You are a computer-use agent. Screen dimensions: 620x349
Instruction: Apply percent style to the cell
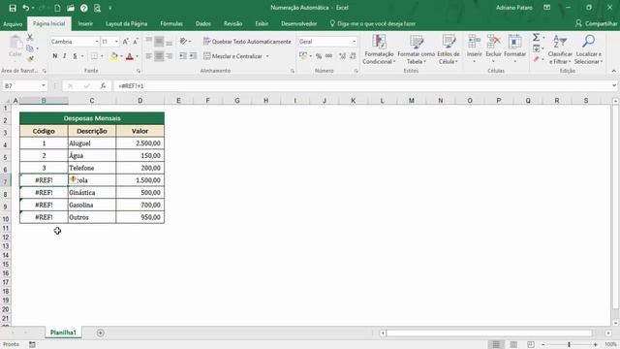[319, 56]
